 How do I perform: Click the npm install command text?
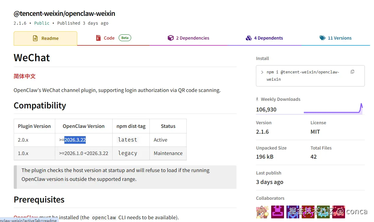click(x=303, y=76)
